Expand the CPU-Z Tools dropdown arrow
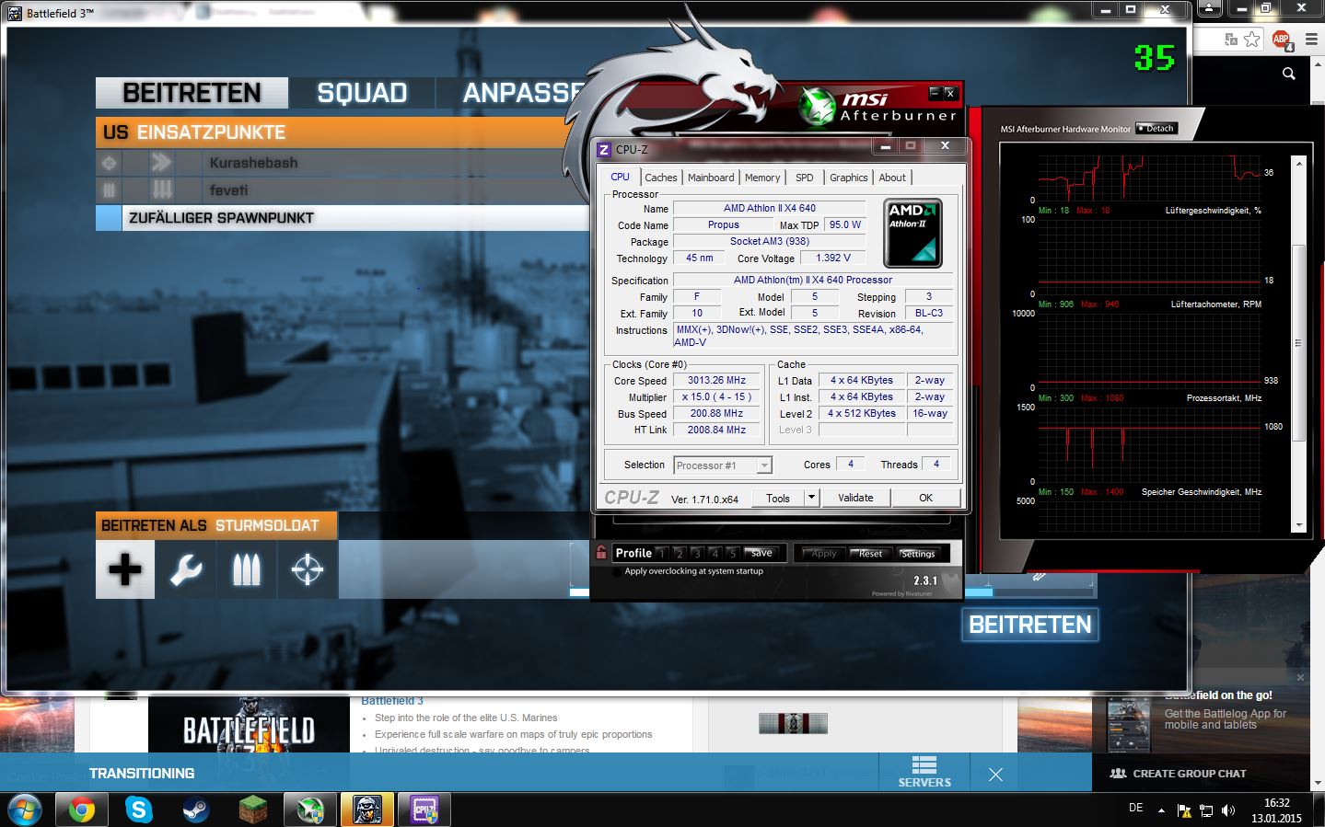This screenshot has height=827, width=1325. [x=811, y=498]
